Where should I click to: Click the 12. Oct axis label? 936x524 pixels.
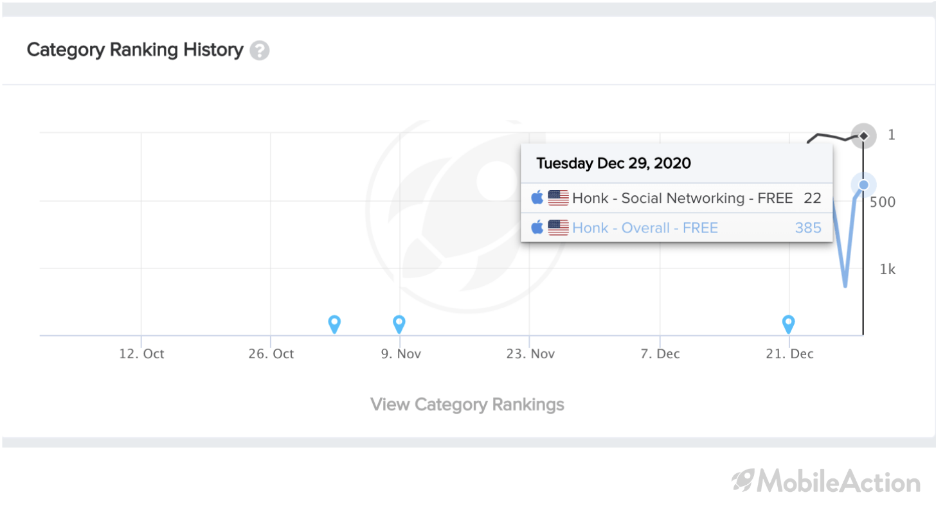[x=141, y=354]
